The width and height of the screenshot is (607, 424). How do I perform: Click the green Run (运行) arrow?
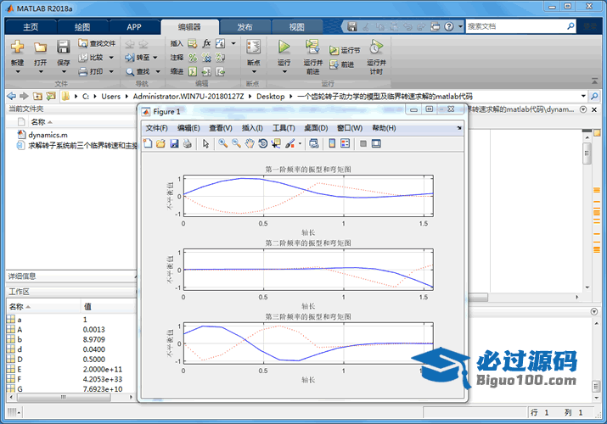pos(284,47)
